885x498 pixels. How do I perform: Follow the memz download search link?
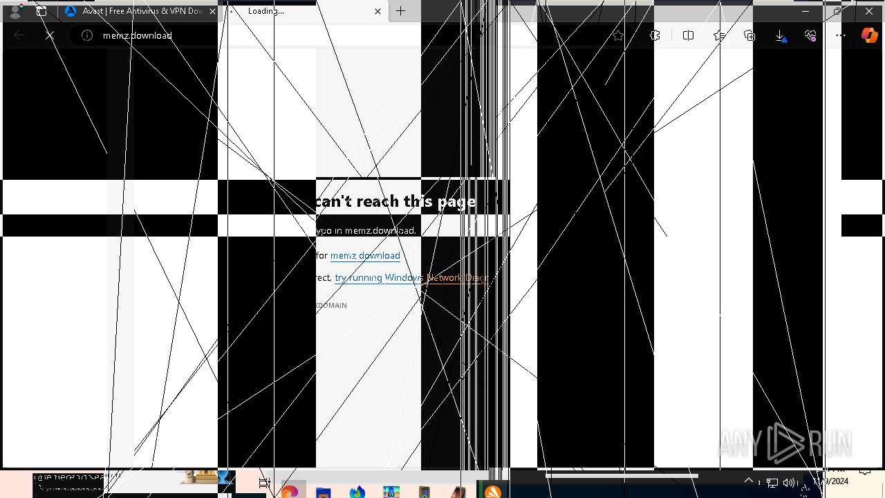pyautogui.click(x=365, y=255)
